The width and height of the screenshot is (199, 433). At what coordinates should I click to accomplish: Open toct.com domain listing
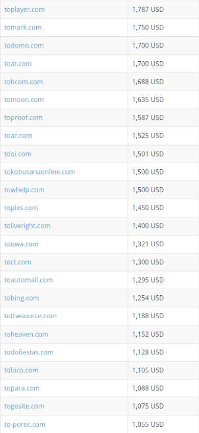click(x=18, y=262)
